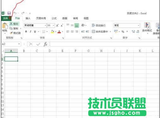Viewport: 160px width, 118px height.
Task: Click the Decrease Decimal icon
Action: coord(138,31)
